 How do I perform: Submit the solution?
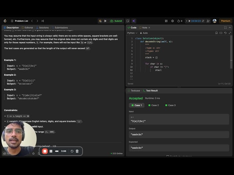point(116,21)
